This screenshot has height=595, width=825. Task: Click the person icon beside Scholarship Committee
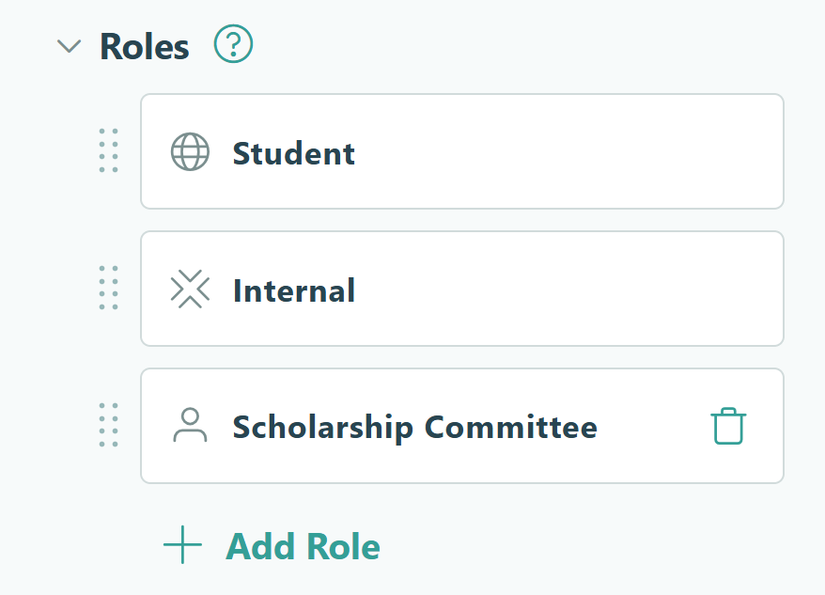click(x=192, y=425)
